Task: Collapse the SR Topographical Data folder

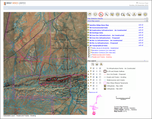Action: [88, 45]
